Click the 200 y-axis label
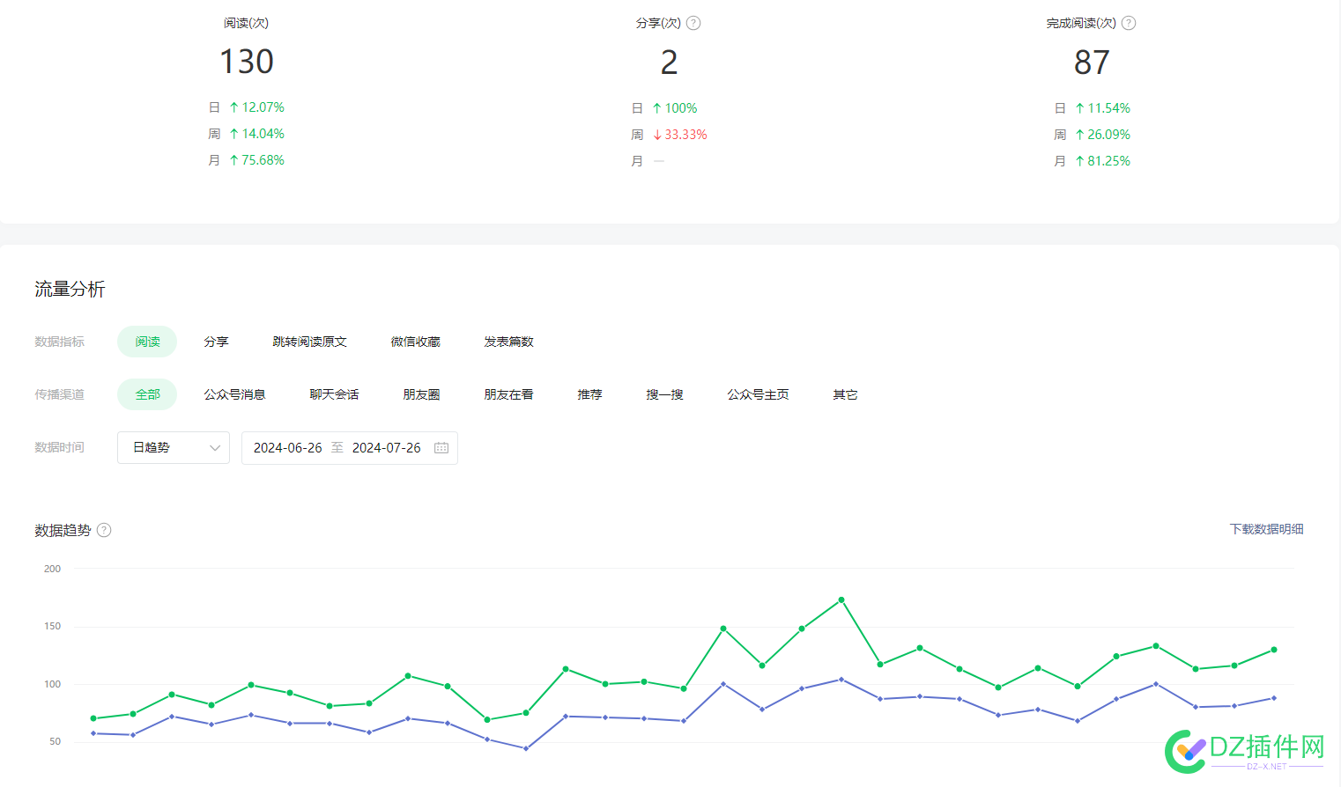The image size is (1341, 787). [52, 569]
